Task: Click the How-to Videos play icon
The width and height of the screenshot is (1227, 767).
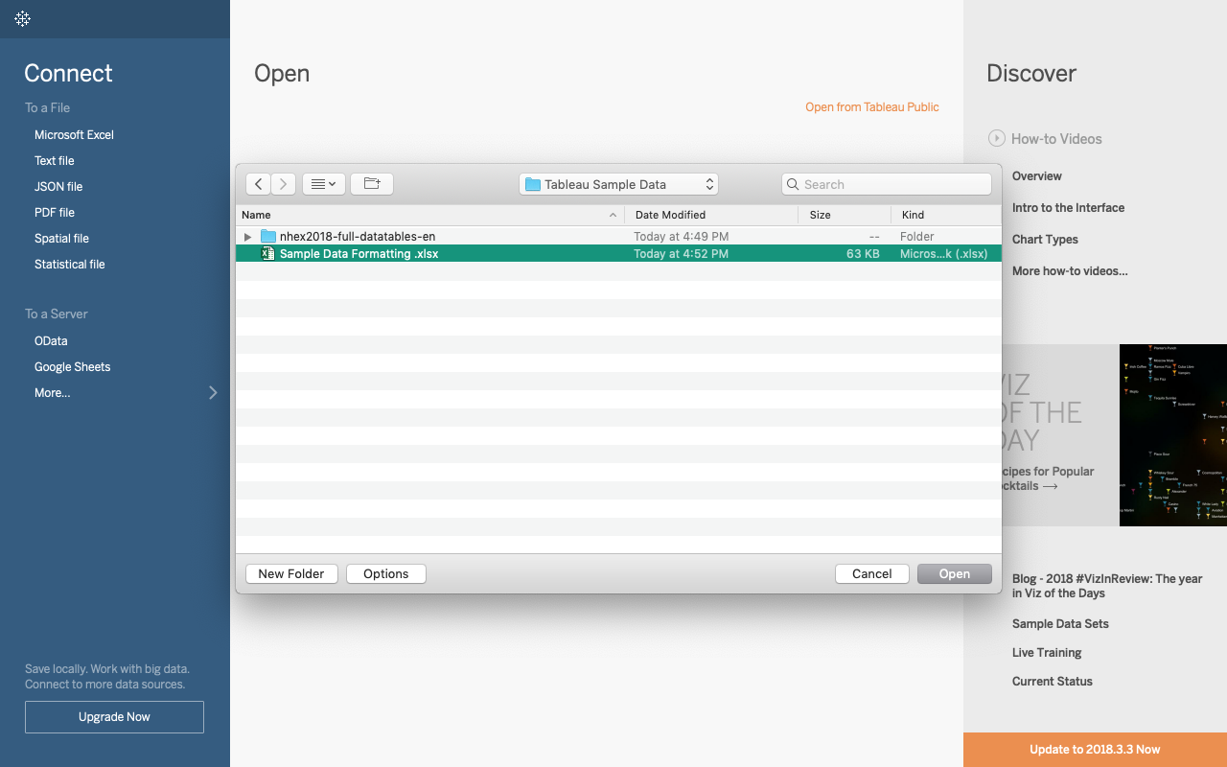Action: (x=997, y=138)
